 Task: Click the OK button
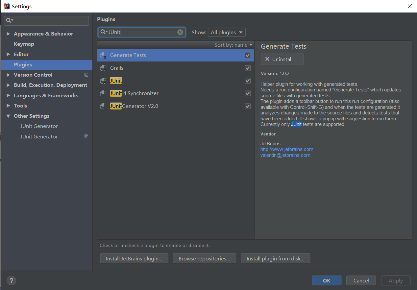tap(327, 280)
